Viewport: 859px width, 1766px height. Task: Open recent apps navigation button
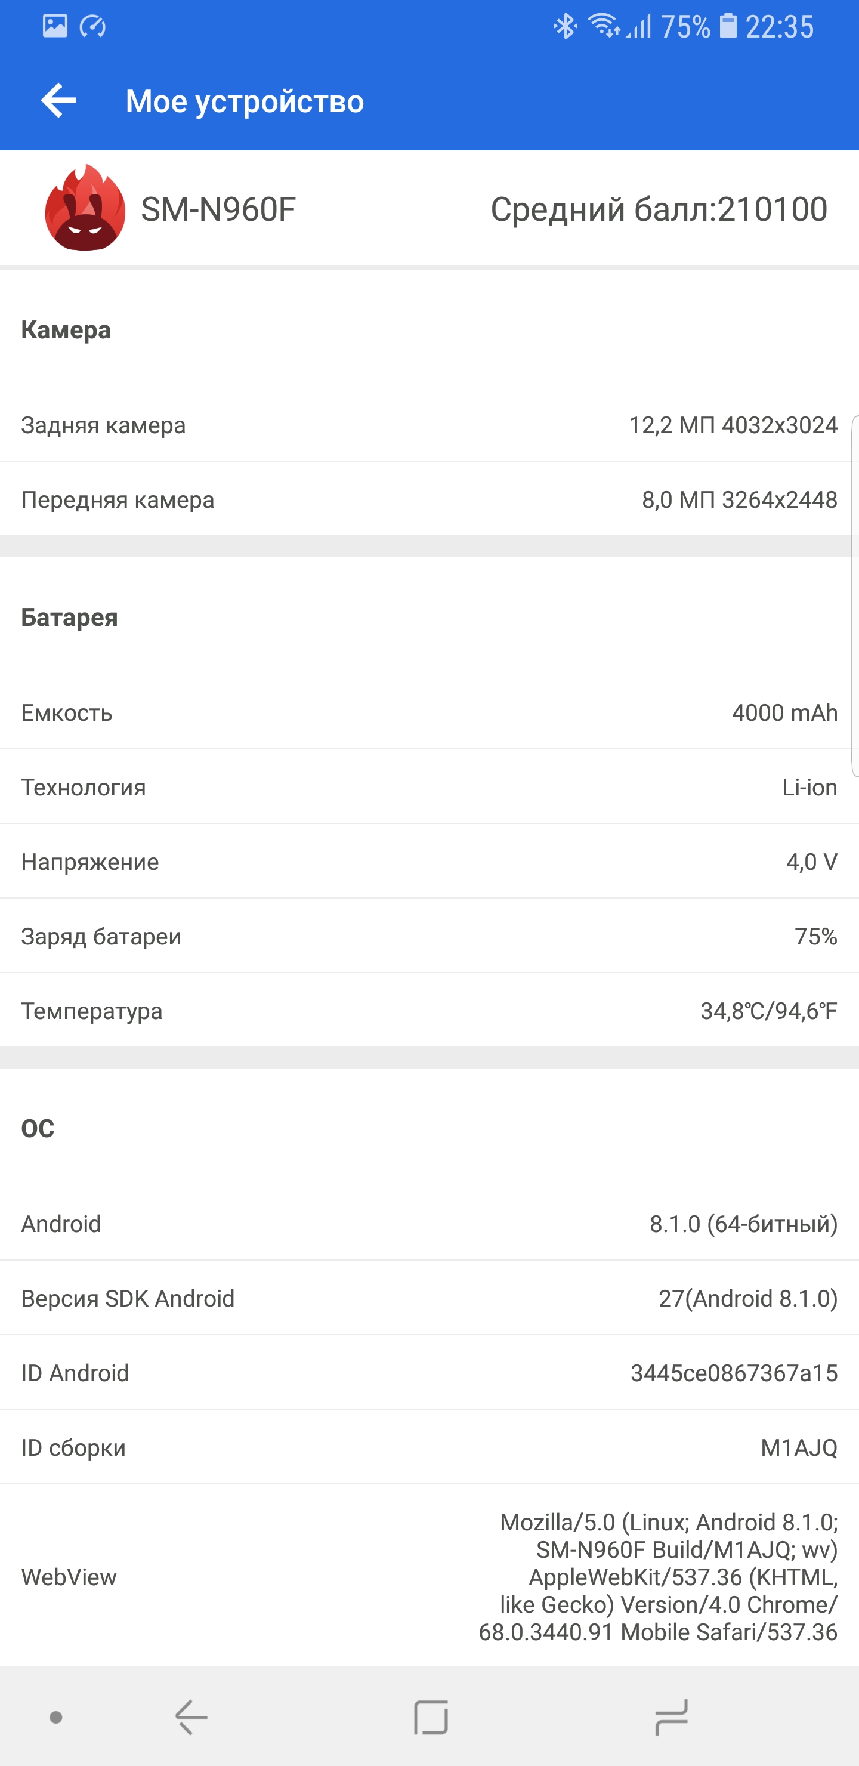[x=671, y=1716]
